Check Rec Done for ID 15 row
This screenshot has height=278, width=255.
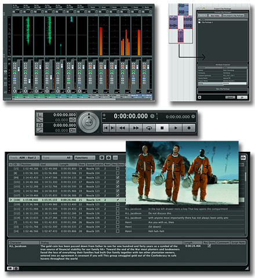pyautogui.click(x=118, y=169)
